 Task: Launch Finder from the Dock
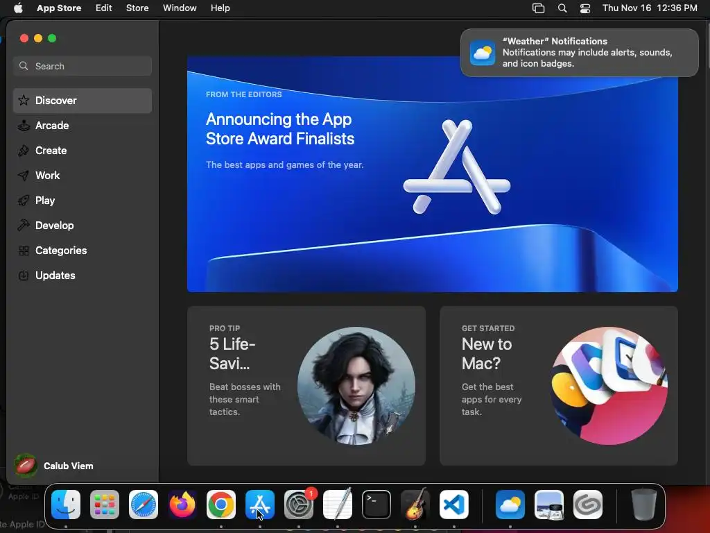click(x=66, y=505)
